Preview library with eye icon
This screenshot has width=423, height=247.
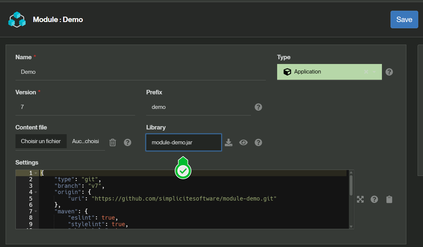(244, 143)
